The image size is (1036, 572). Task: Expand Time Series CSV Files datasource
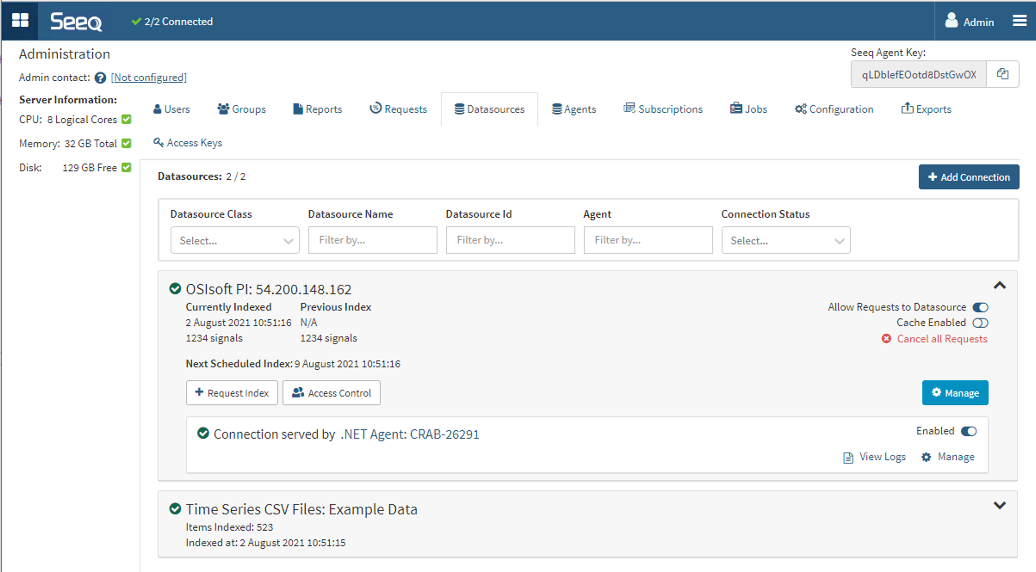(999, 505)
